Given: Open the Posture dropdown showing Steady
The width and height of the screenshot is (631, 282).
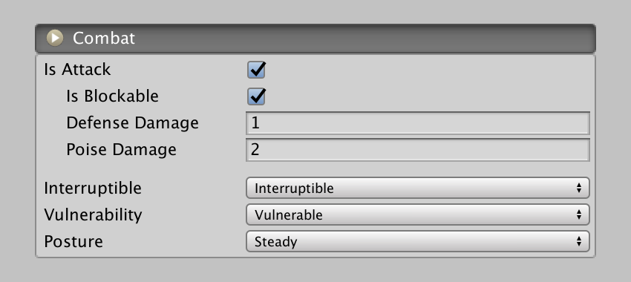Looking at the screenshot, I should 418,241.
